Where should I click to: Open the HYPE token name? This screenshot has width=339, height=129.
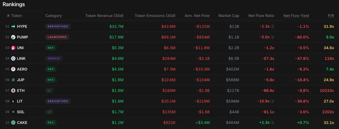pos(22,26)
